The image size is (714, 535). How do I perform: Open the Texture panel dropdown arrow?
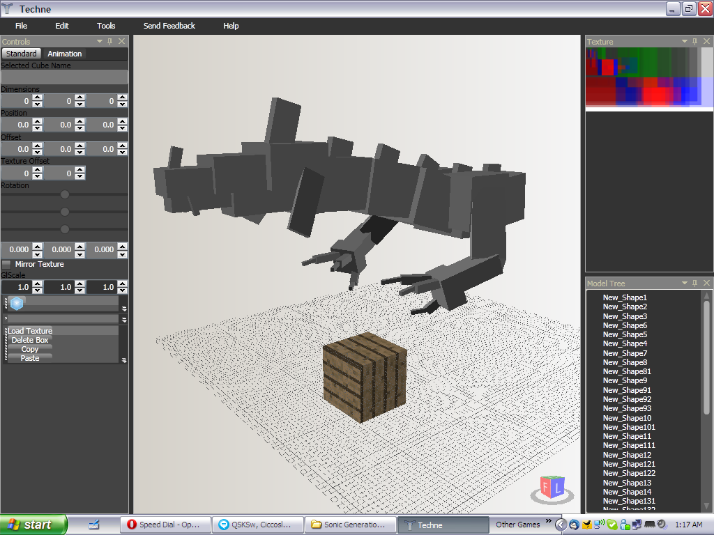click(685, 41)
